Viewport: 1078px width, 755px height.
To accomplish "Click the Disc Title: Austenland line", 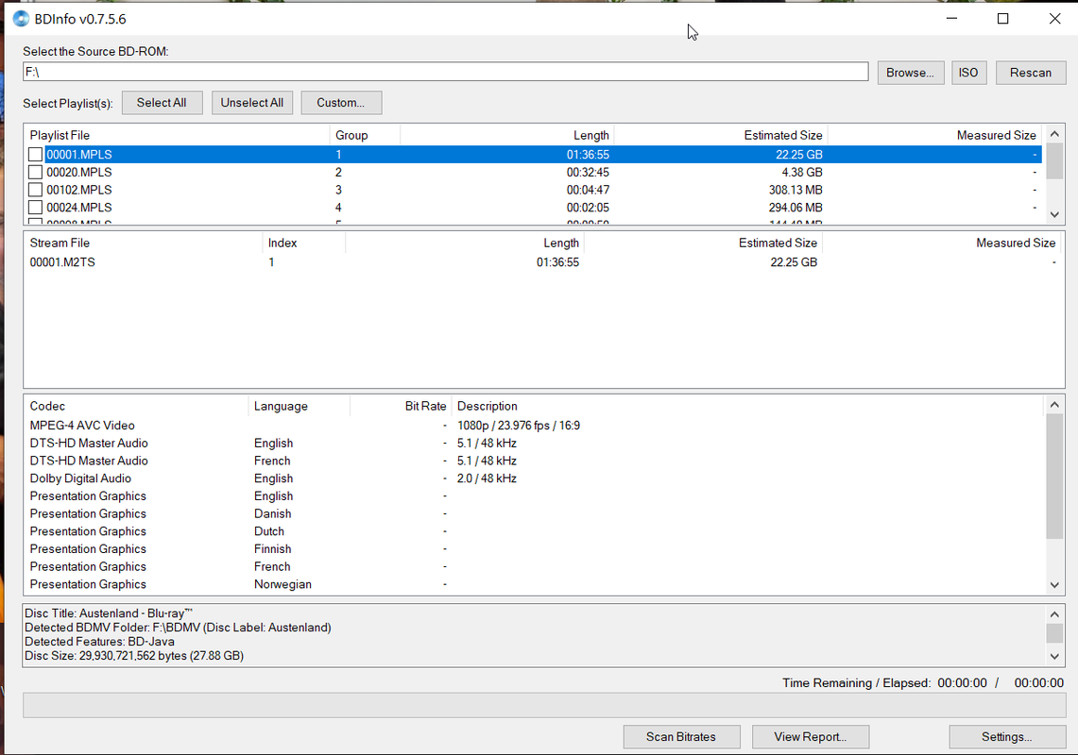I will (x=109, y=613).
